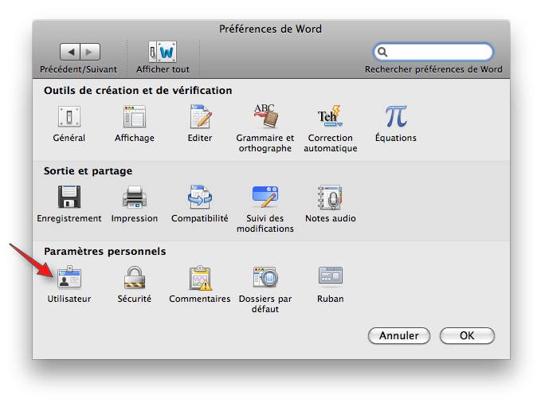Open the Impression printer icon
The width and height of the screenshot is (541, 403).
click(135, 197)
